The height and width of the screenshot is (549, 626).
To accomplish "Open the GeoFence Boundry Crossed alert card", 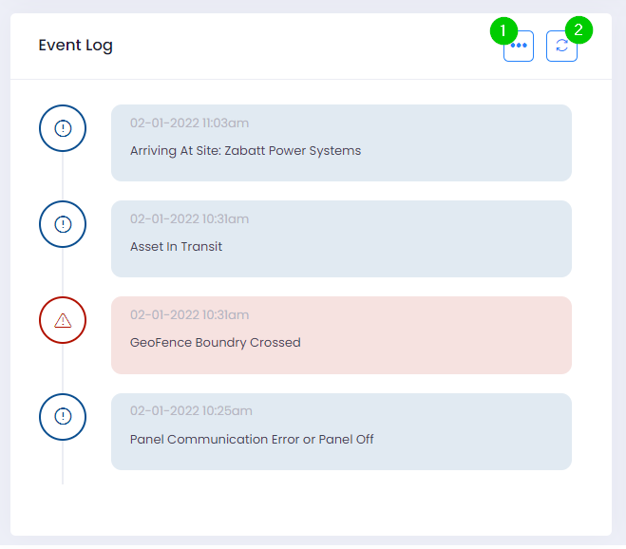I will 341,334.
